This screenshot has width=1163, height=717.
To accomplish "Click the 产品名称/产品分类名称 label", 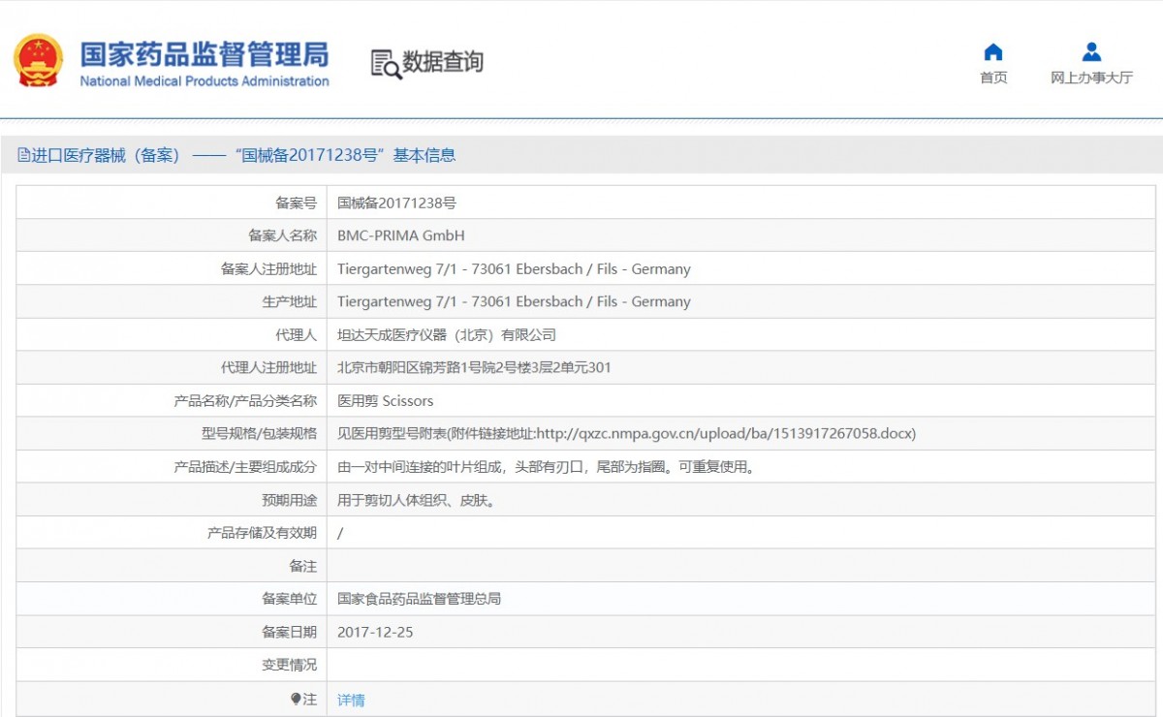I will pos(245,401).
